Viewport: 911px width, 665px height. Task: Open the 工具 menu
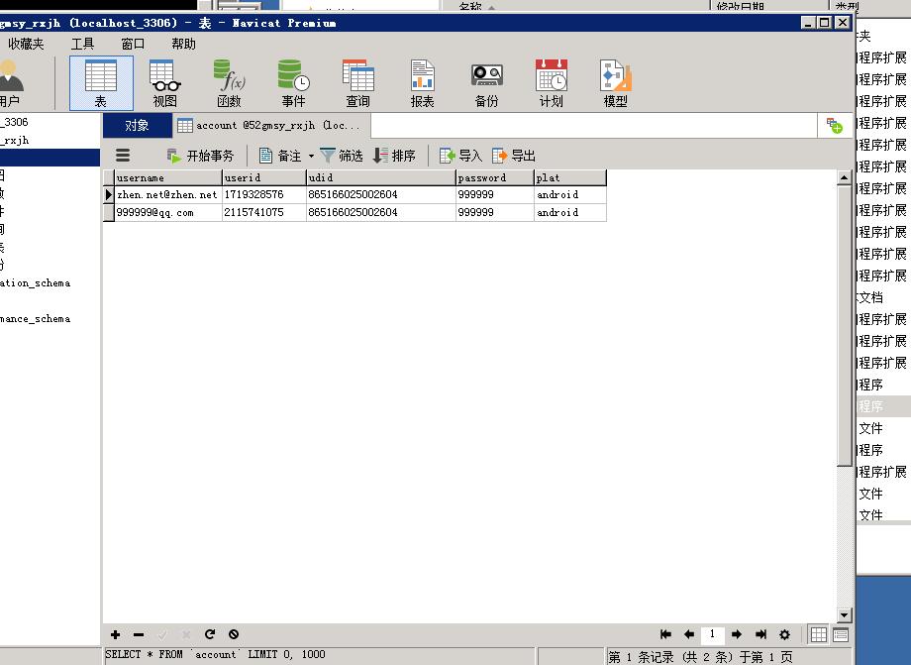pos(82,44)
